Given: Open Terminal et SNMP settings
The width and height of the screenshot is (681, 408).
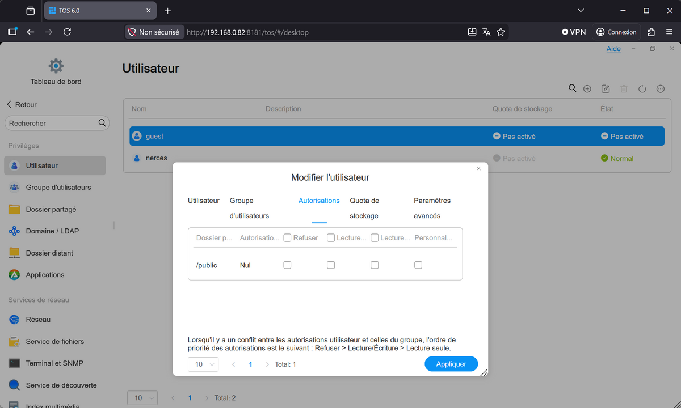Looking at the screenshot, I should pyautogui.click(x=54, y=363).
